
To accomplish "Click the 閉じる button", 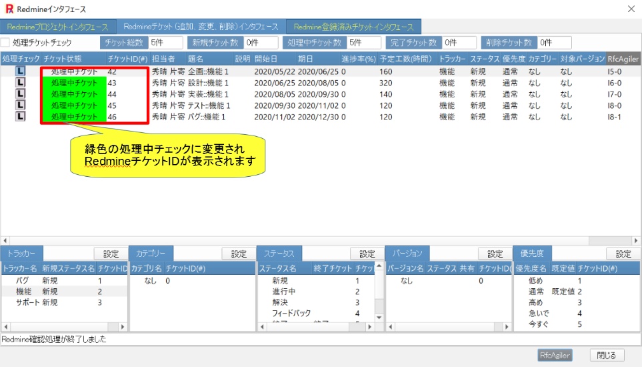I will [x=607, y=355].
